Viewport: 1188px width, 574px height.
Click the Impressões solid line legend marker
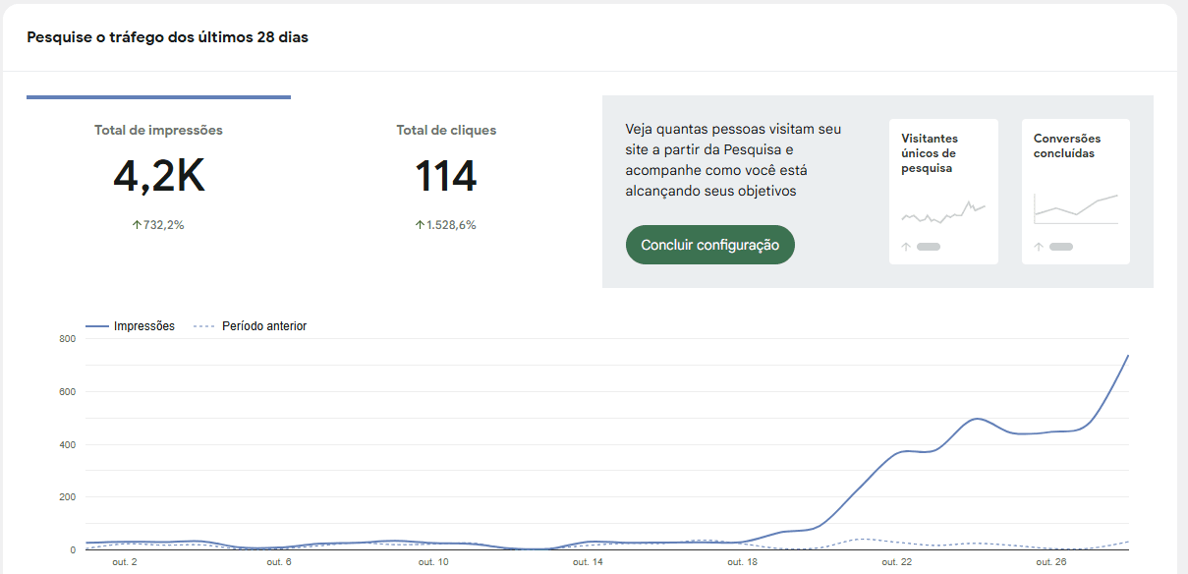click(96, 326)
